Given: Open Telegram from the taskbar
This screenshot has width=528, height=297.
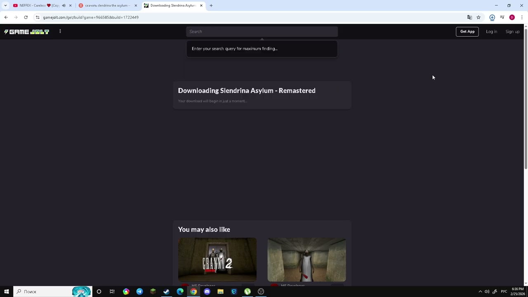Looking at the screenshot, I should [139, 292].
